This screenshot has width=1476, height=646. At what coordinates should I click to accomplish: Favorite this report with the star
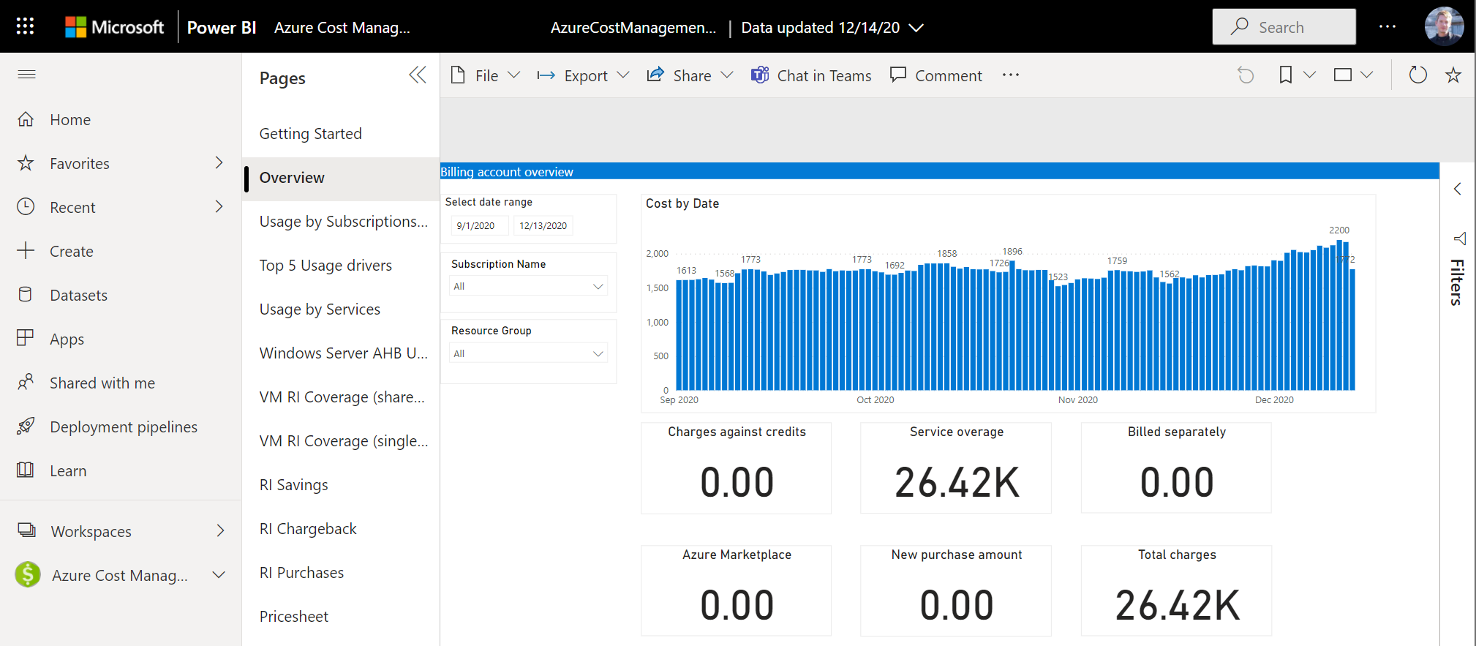(x=1453, y=75)
